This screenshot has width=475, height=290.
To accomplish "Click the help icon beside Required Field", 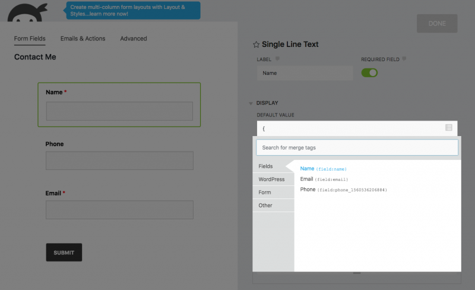I will pos(404,59).
